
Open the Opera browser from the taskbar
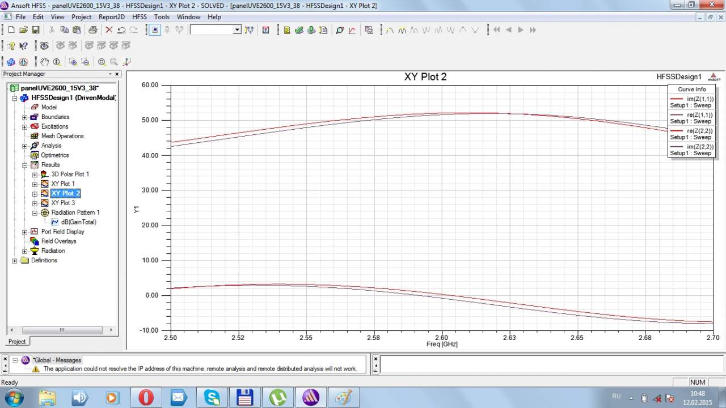[146, 397]
